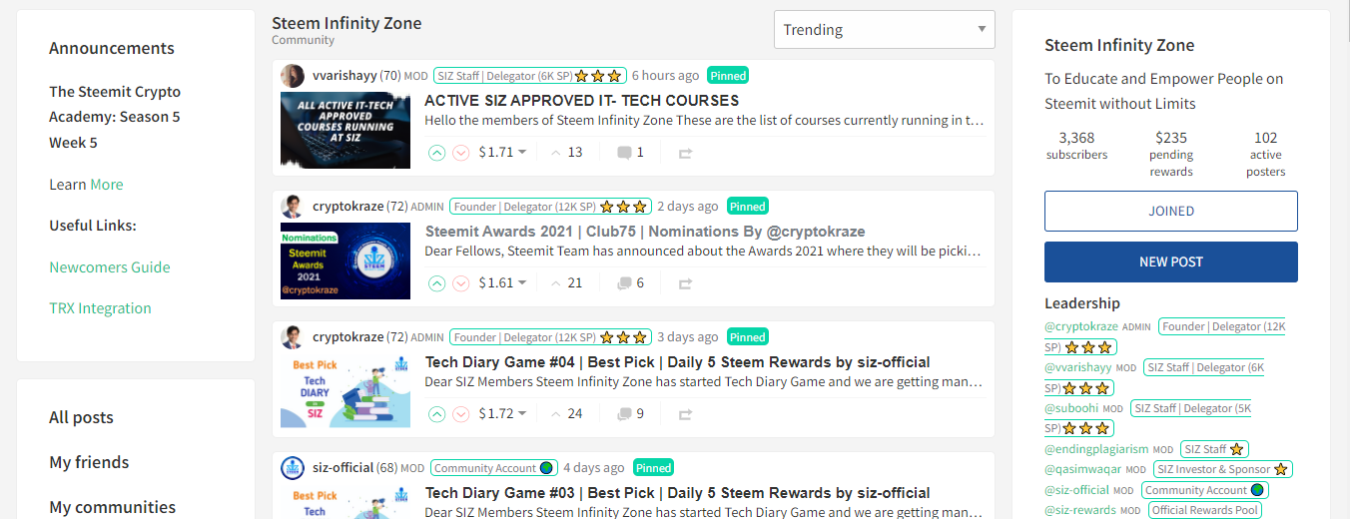This screenshot has height=519, width=1350.
Task: Resteem the Steemit Awards 2021 post
Action: click(x=685, y=284)
